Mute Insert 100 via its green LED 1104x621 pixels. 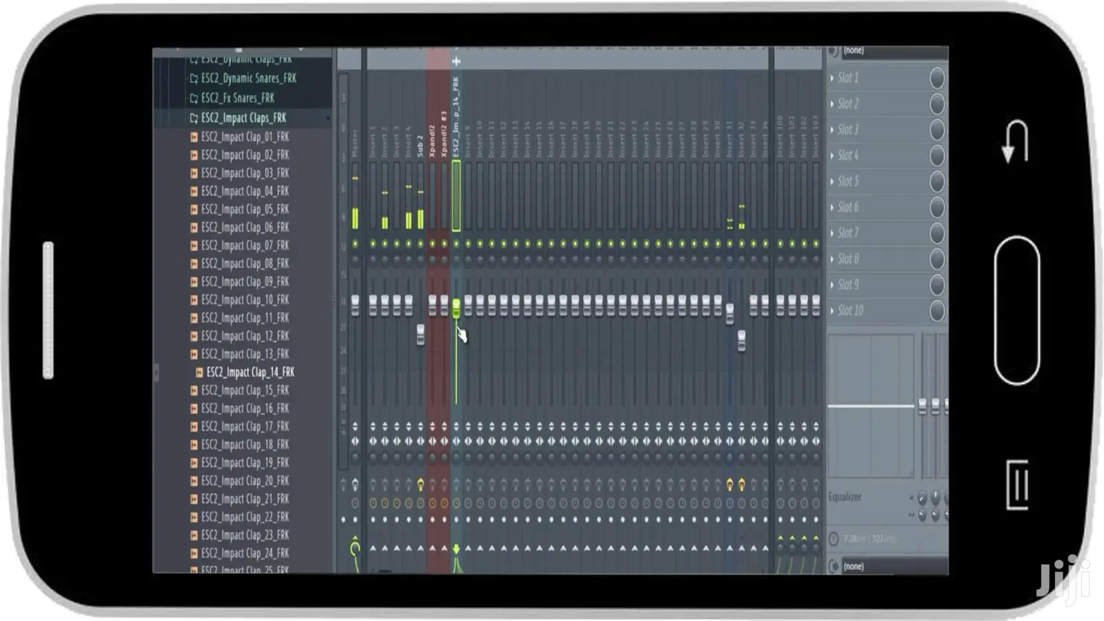pos(780,244)
